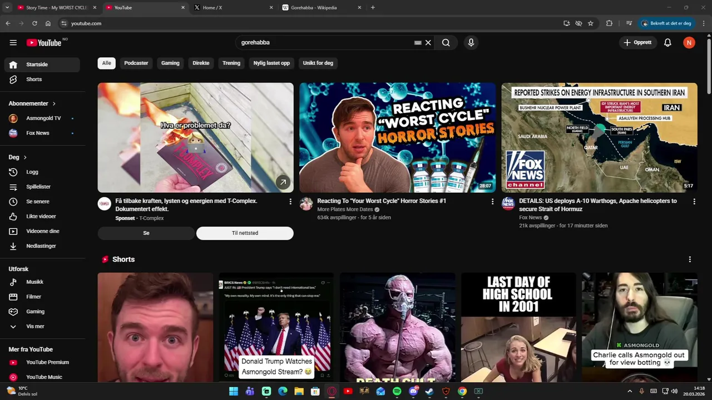Expand Vis mer in the sidebar
Image resolution: width=712 pixels, height=400 pixels.
tap(42, 327)
